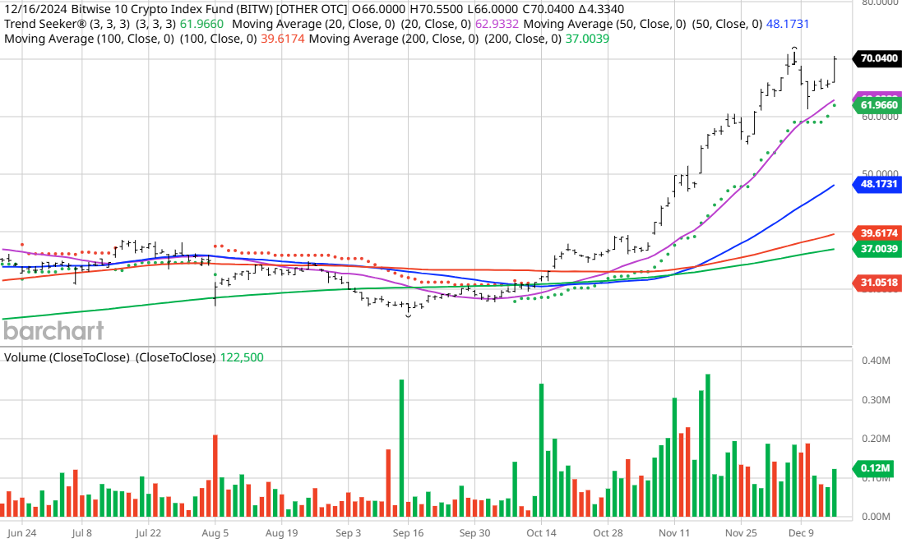
Task: Click the change value Δ4.3340
Action: tap(602, 9)
